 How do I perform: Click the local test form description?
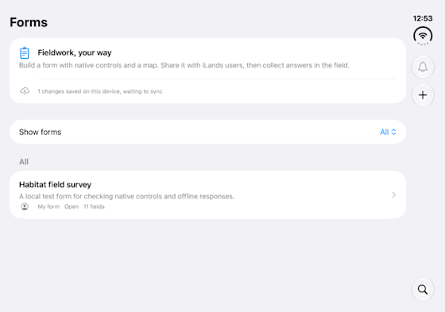click(x=127, y=196)
